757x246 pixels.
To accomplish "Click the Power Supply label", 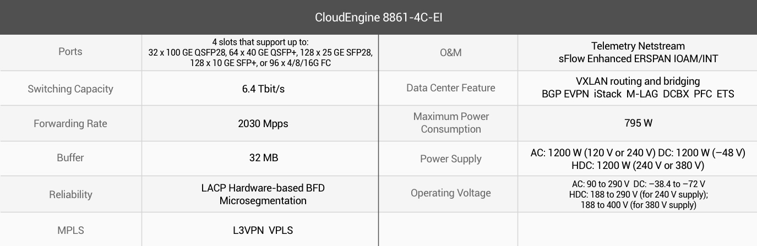I will coord(451,158).
